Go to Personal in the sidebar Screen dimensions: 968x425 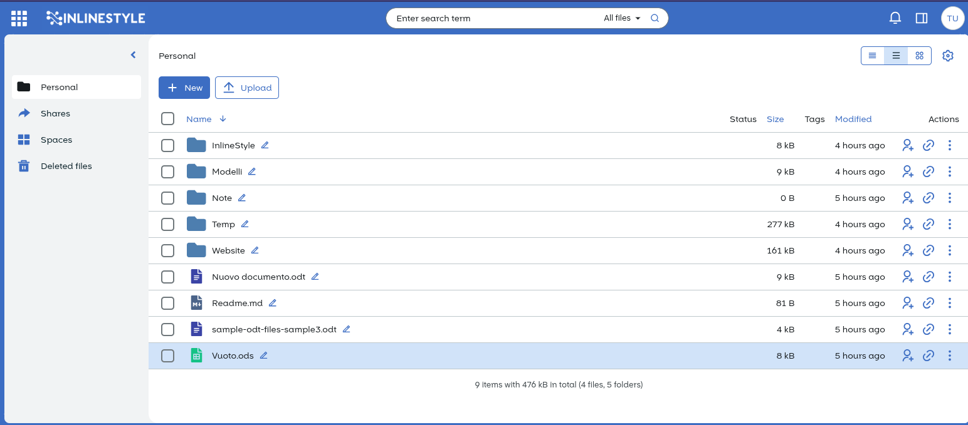(76, 87)
